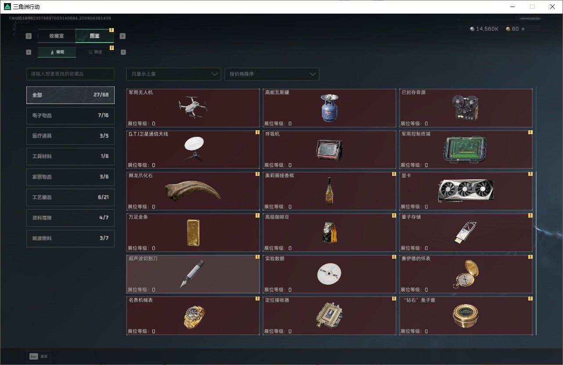
Task: Expand the 按价格降序 sort dropdown
Action: 272,74
